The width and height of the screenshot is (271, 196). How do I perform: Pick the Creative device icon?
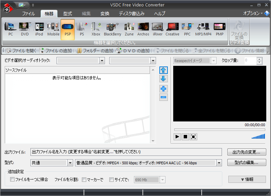click(x=172, y=29)
